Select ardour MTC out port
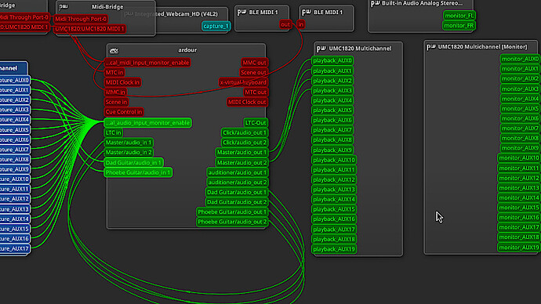 click(x=256, y=92)
